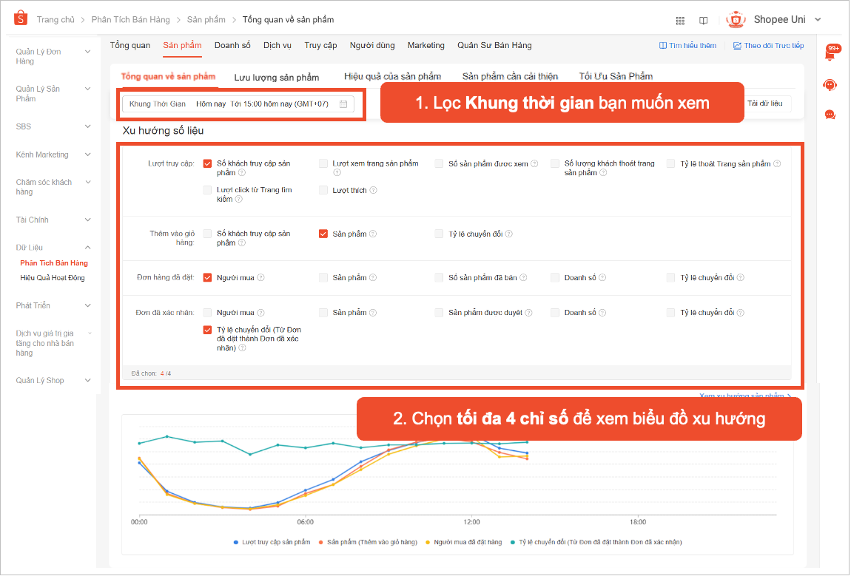The height and width of the screenshot is (576, 851).
Task: Expand Quản Lý Đơn Hàng sidebar menu
Action: (x=87, y=52)
